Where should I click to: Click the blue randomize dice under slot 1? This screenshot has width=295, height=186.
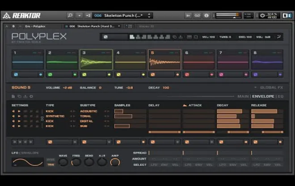pyautogui.click(x=16, y=74)
